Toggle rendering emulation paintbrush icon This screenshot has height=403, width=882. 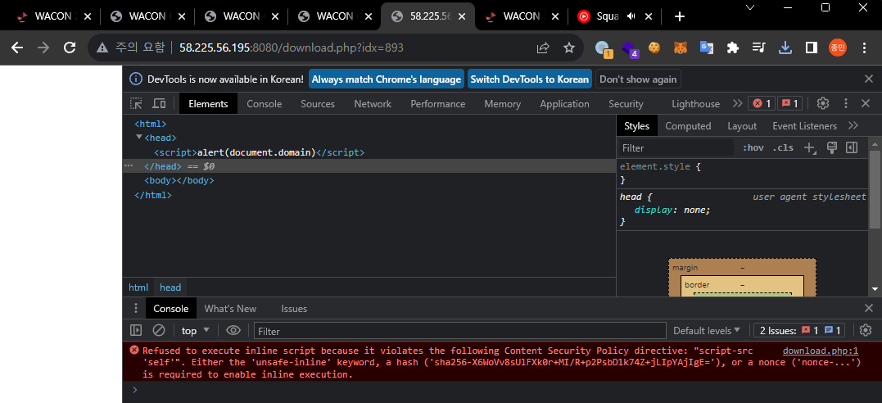pyautogui.click(x=833, y=147)
